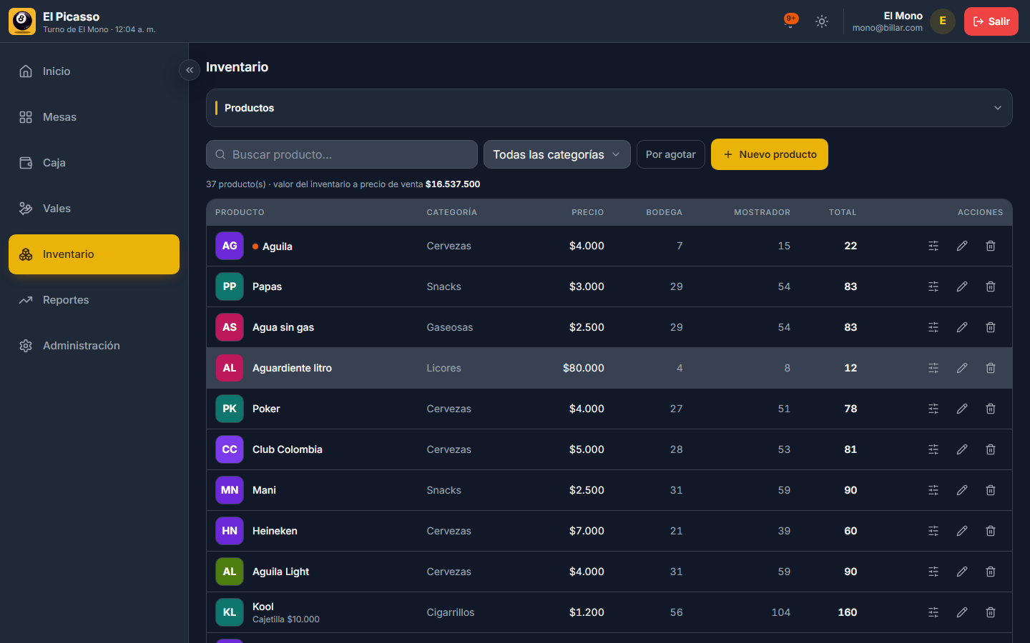Toggle the Por agotar filter
Screen dimensions: 1030x643
[x=671, y=154]
